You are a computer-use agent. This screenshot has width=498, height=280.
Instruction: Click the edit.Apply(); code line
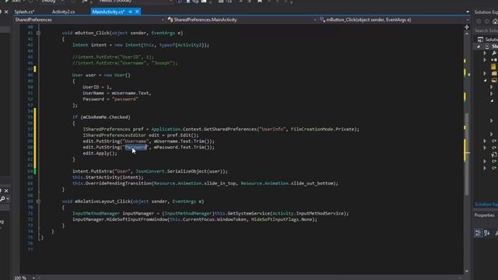pyautogui.click(x=100, y=153)
